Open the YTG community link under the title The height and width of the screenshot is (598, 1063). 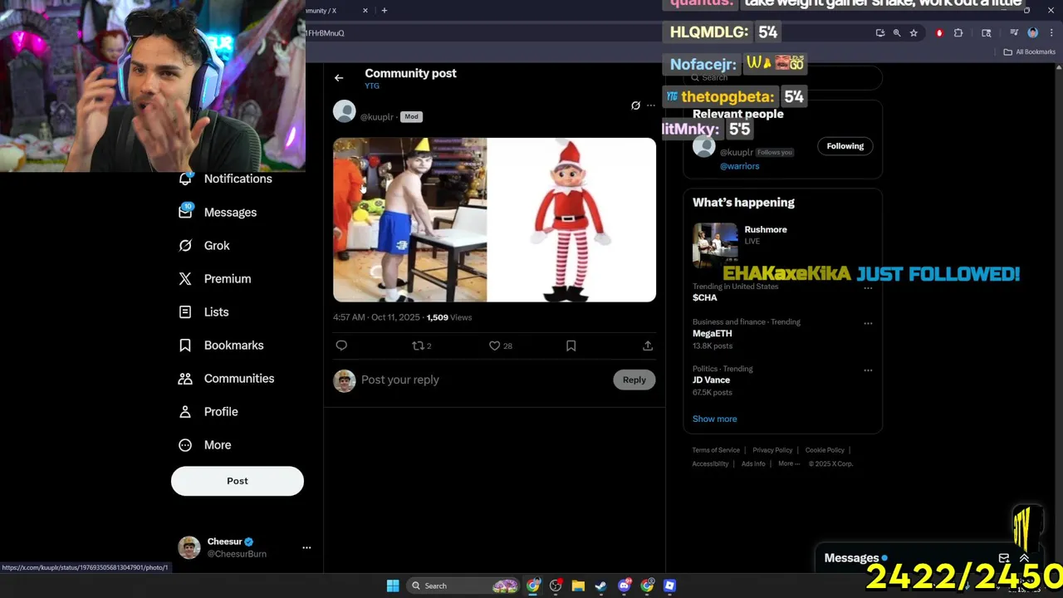pos(372,86)
